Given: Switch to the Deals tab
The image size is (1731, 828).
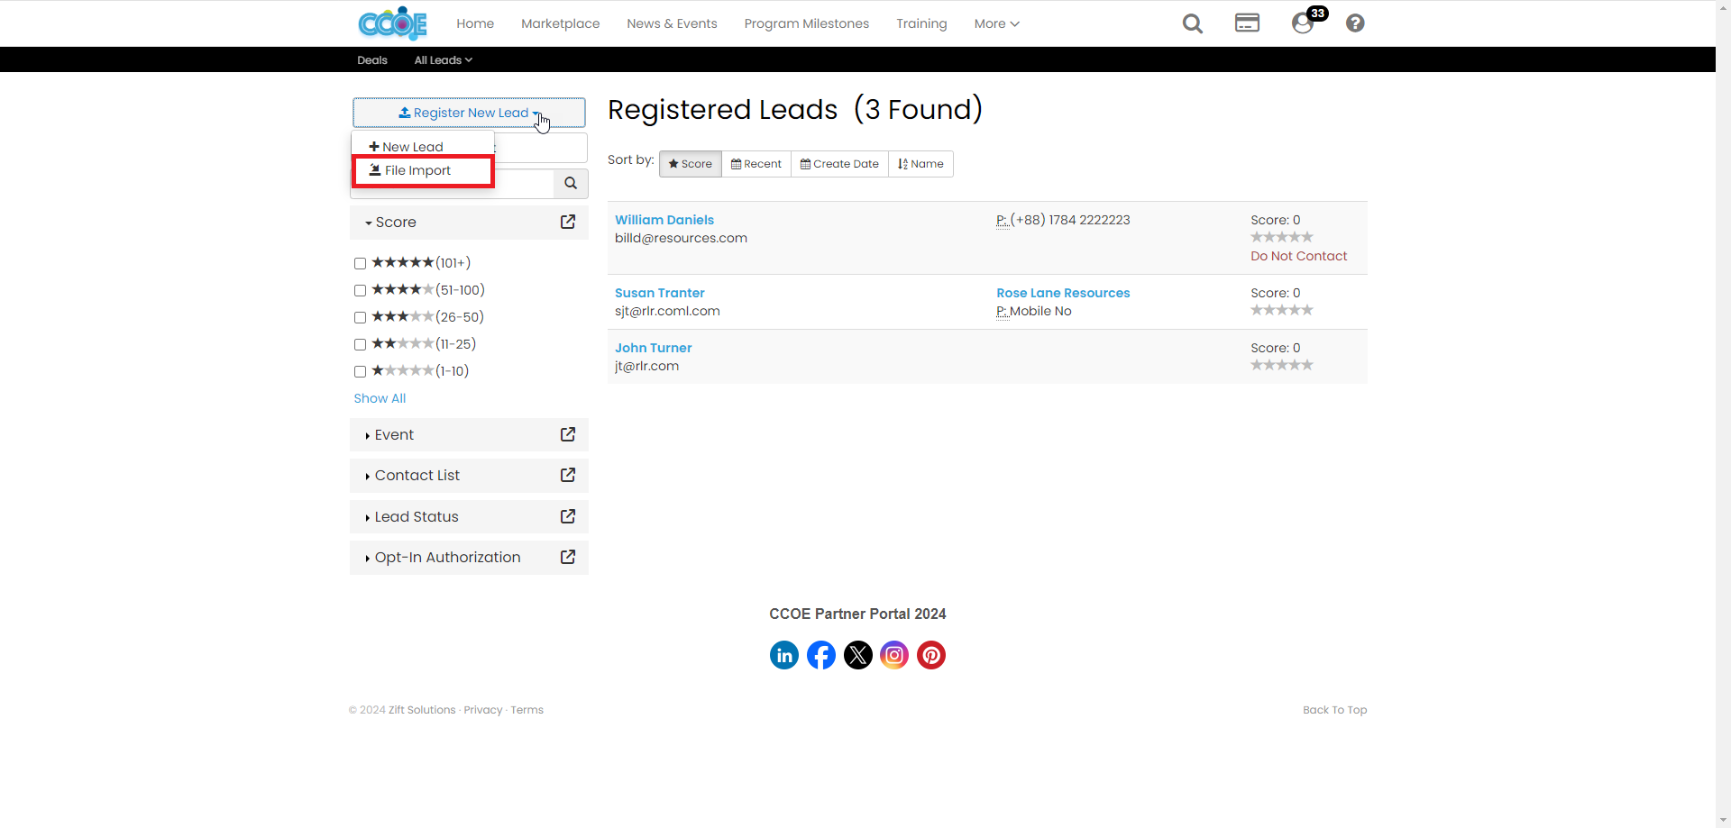Looking at the screenshot, I should 372,60.
